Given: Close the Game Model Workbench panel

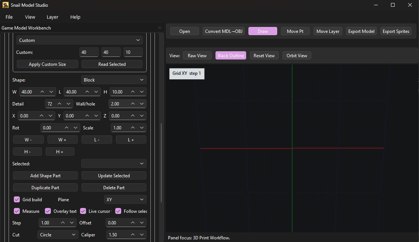Looking at the screenshot, I should pyautogui.click(x=159, y=28).
